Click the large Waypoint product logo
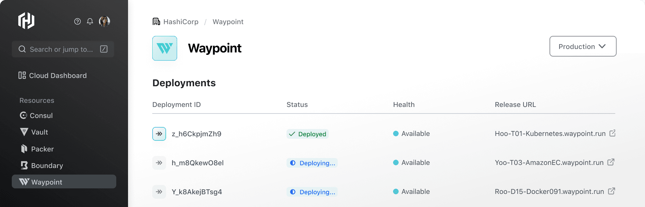 (x=165, y=48)
